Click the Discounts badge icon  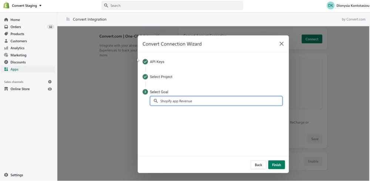(x=6, y=62)
